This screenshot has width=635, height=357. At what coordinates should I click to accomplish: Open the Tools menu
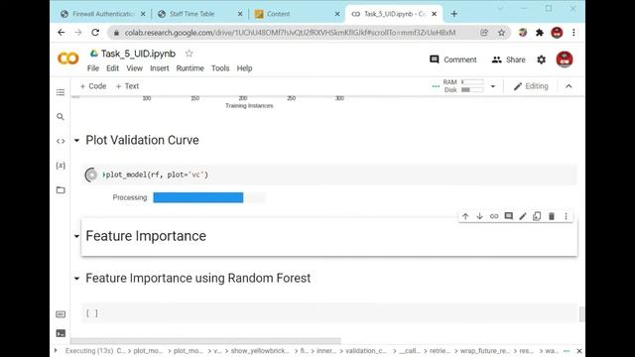220,68
